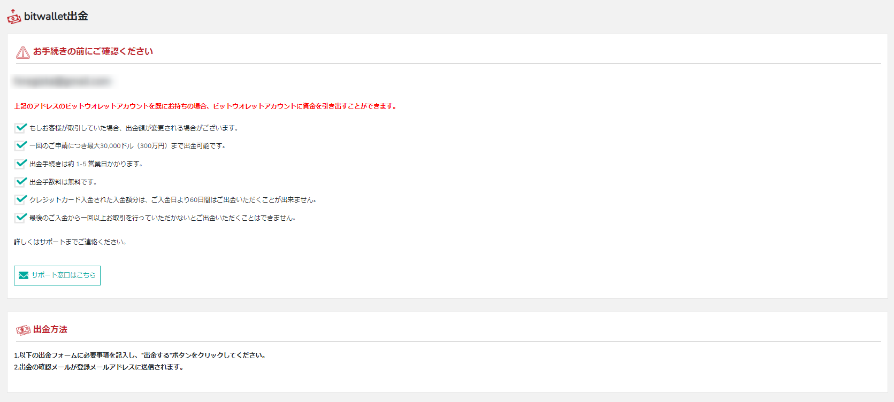
Task: Click text 出金手数料は無料です。
Action: tap(64, 182)
